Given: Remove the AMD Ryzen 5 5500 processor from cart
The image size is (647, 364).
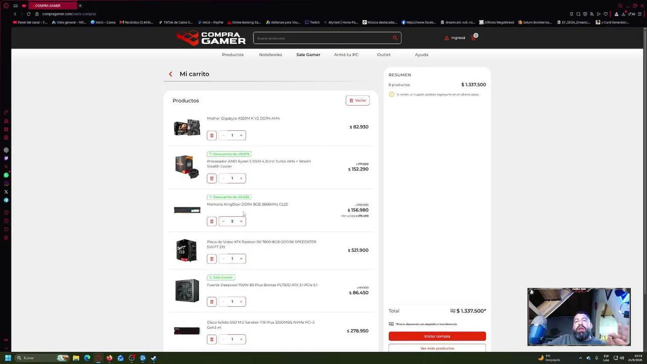Looking at the screenshot, I should pyautogui.click(x=212, y=178).
